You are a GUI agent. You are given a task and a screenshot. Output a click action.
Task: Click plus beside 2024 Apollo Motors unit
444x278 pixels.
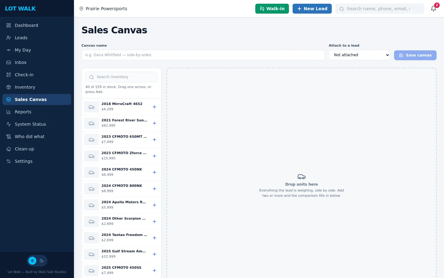[154, 205]
